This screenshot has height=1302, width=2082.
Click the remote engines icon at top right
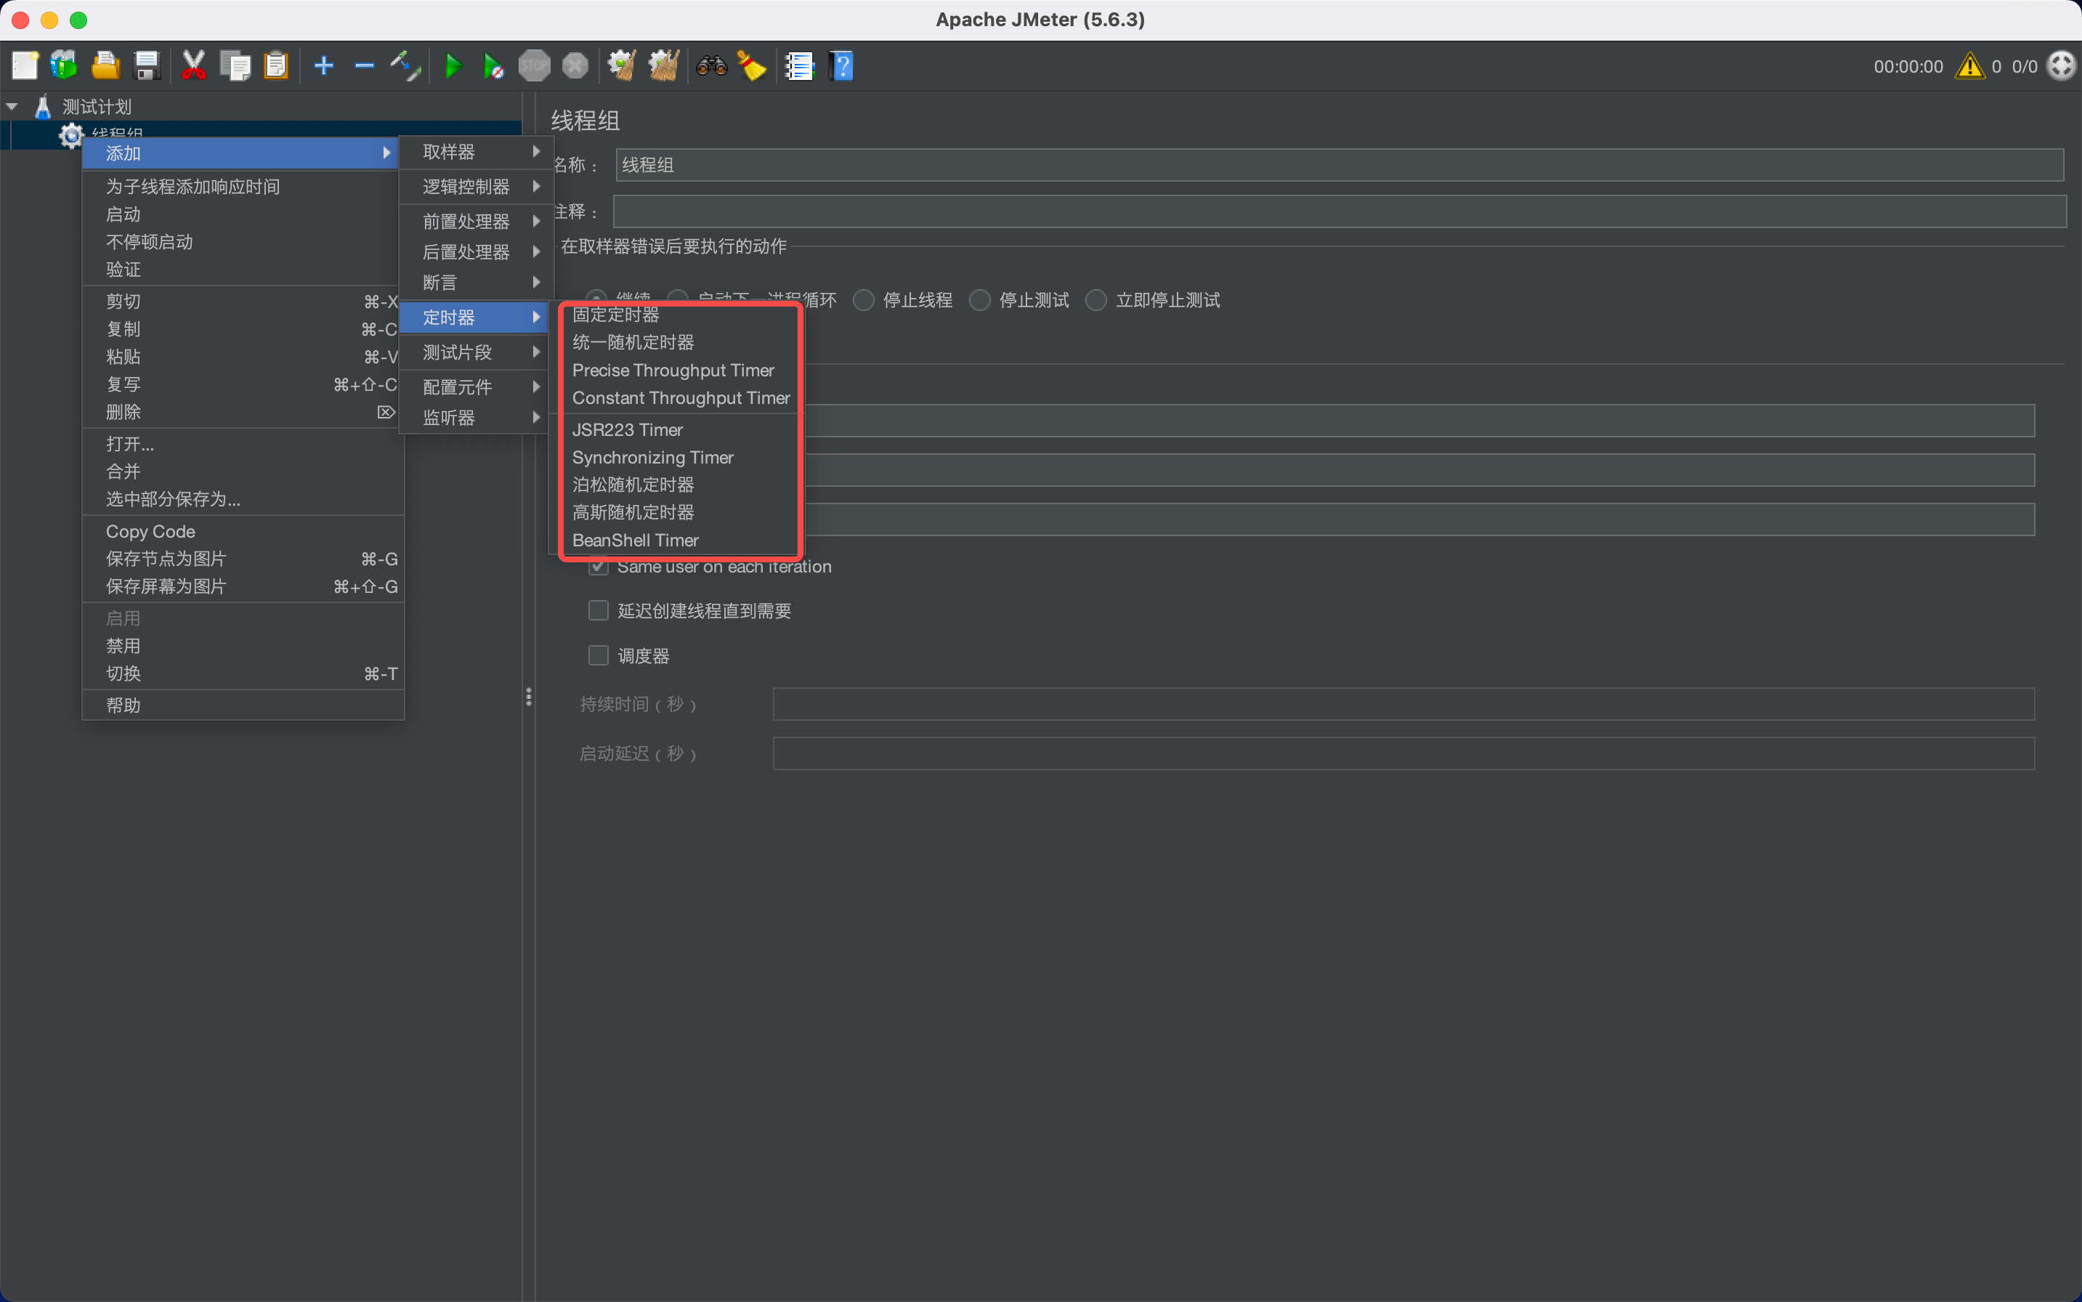[2062, 65]
